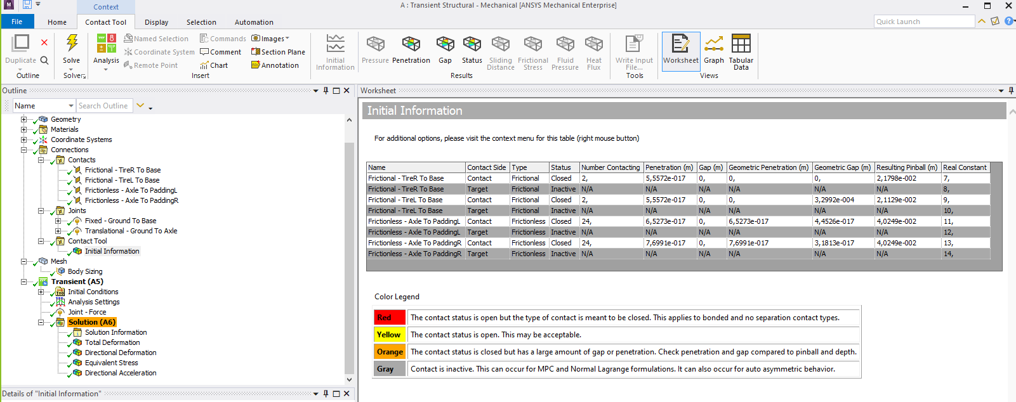Switch to the Home ribbon tab

click(x=57, y=22)
